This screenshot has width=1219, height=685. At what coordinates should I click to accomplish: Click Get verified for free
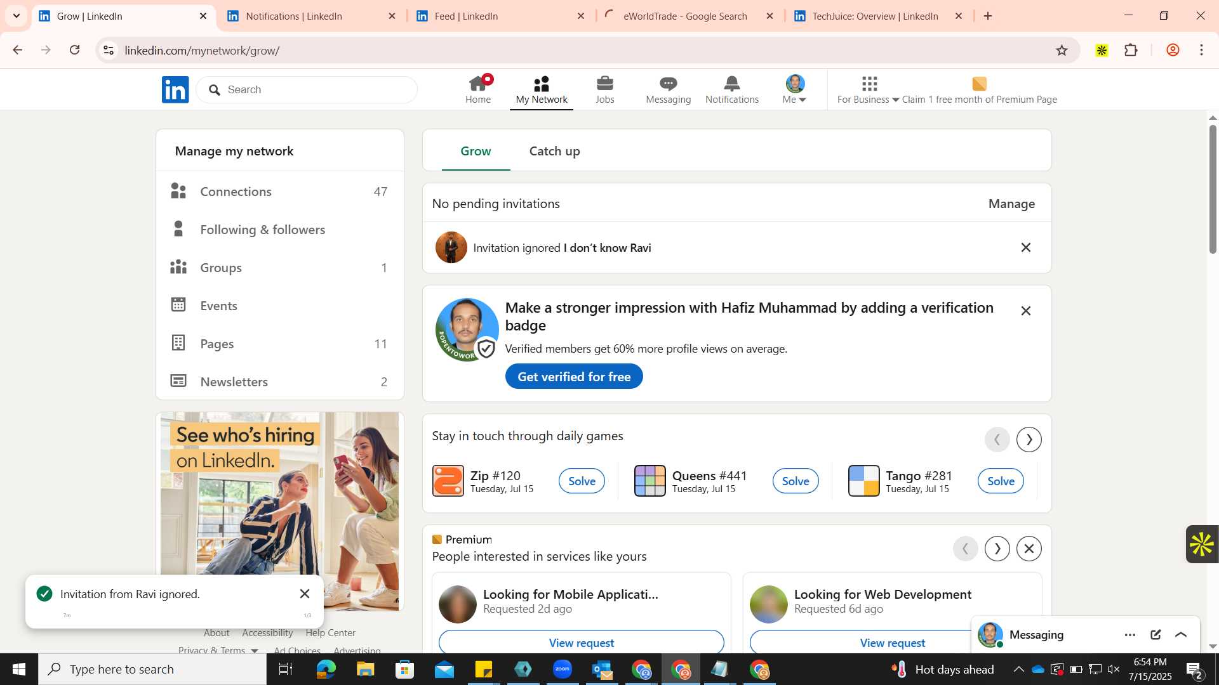574,377
